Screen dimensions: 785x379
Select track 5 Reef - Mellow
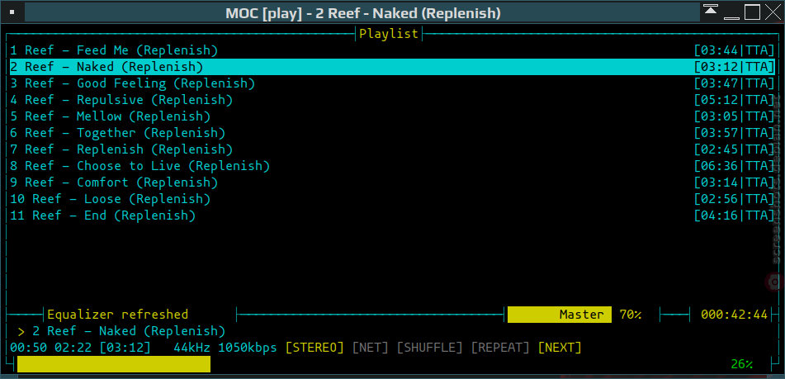point(393,116)
